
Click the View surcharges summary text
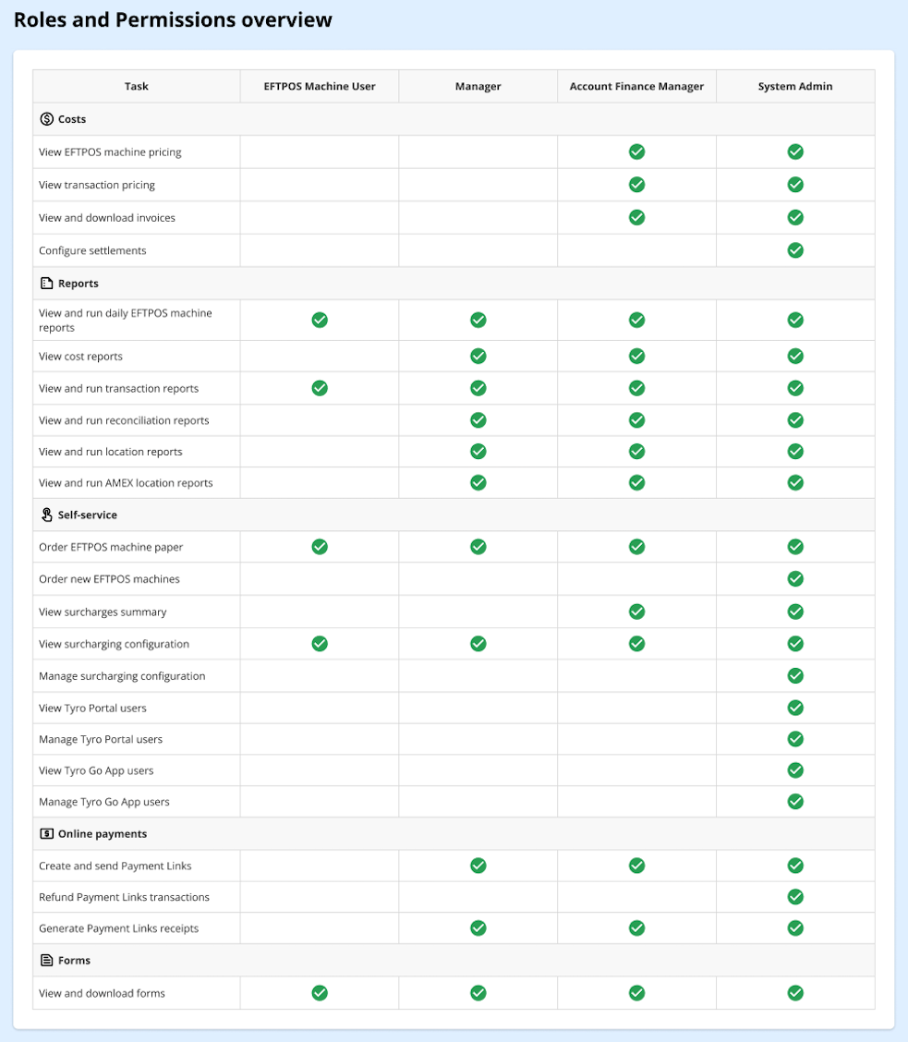tap(103, 612)
